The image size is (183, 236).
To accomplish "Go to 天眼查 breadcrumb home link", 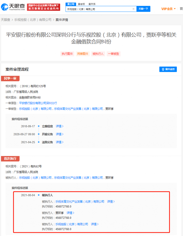I will point(5,20).
